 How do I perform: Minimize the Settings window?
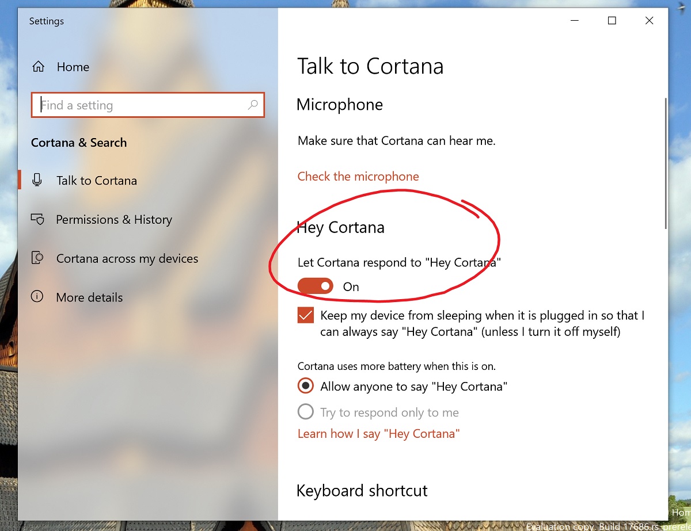point(575,21)
